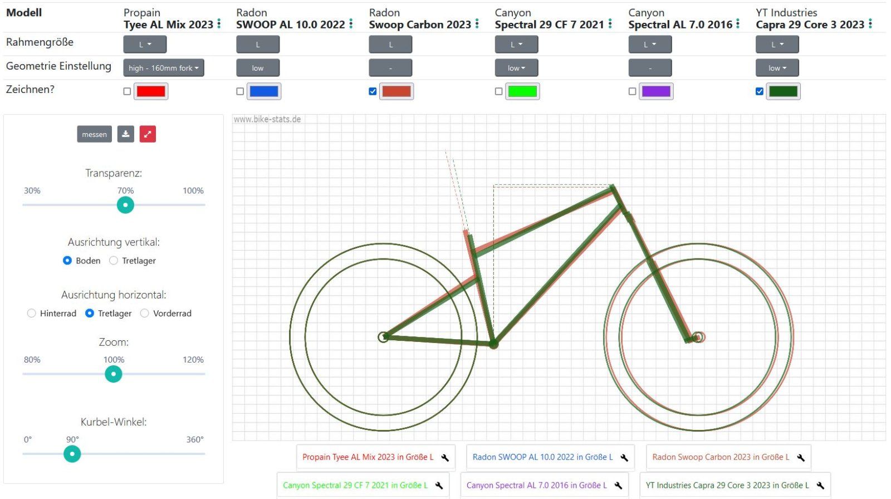Image resolution: width=891 pixels, height=499 pixels.
Task: Open the three-dot menu for YT Capra
Action: (x=870, y=24)
